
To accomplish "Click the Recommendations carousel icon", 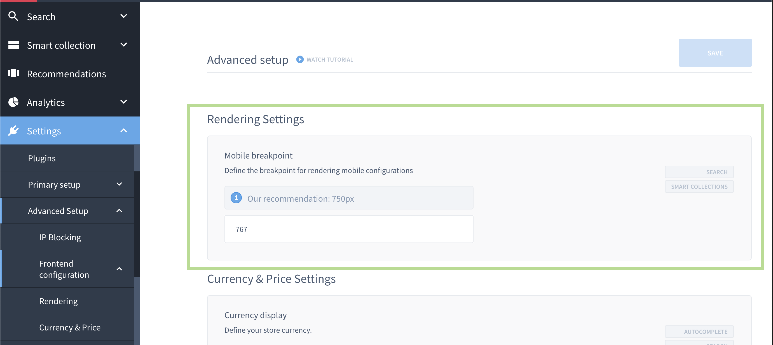I will tap(13, 73).
